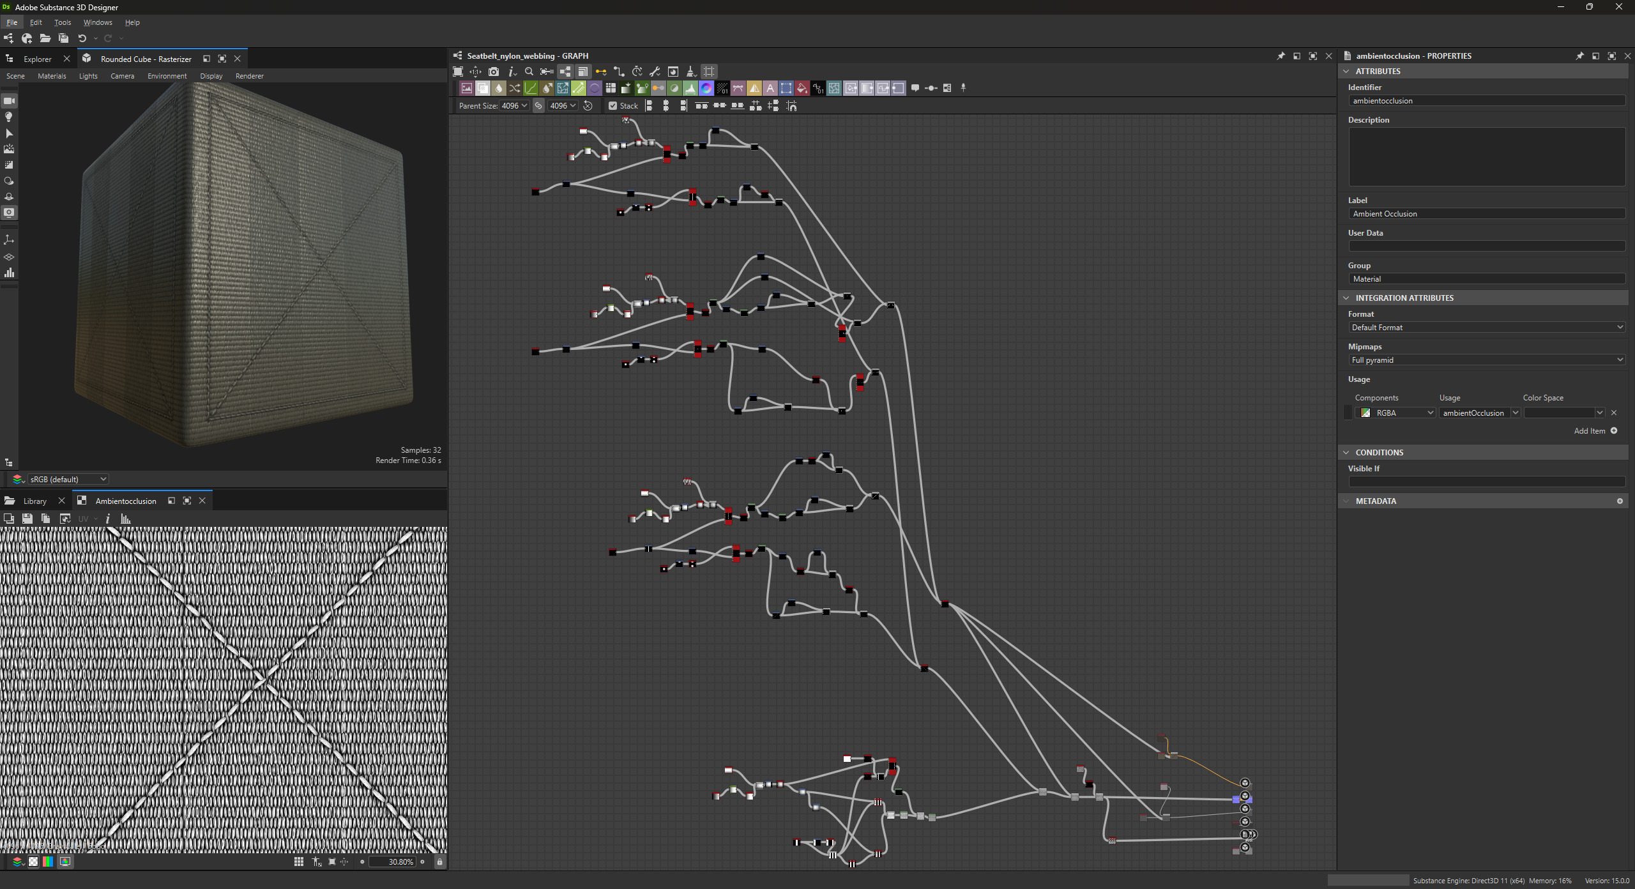Switch to the Explorer tab
This screenshot has height=889, width=1635.
[37, 59]
